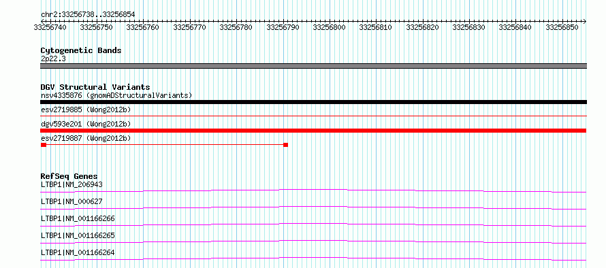Select the magenta LTBP1|NM_206943 transcript line
This screenshot has width=606, height=268.
pos(313,190)
